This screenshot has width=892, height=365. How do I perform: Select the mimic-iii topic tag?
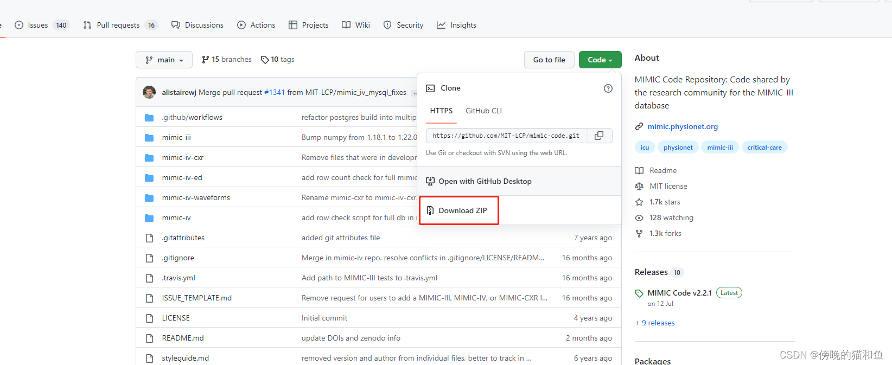(720, 148)
